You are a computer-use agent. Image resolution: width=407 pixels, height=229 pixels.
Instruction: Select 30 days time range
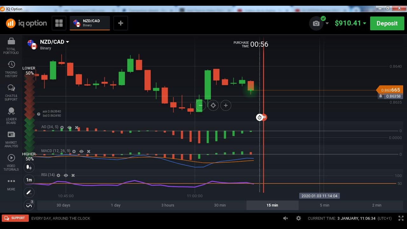coord(63,205)
